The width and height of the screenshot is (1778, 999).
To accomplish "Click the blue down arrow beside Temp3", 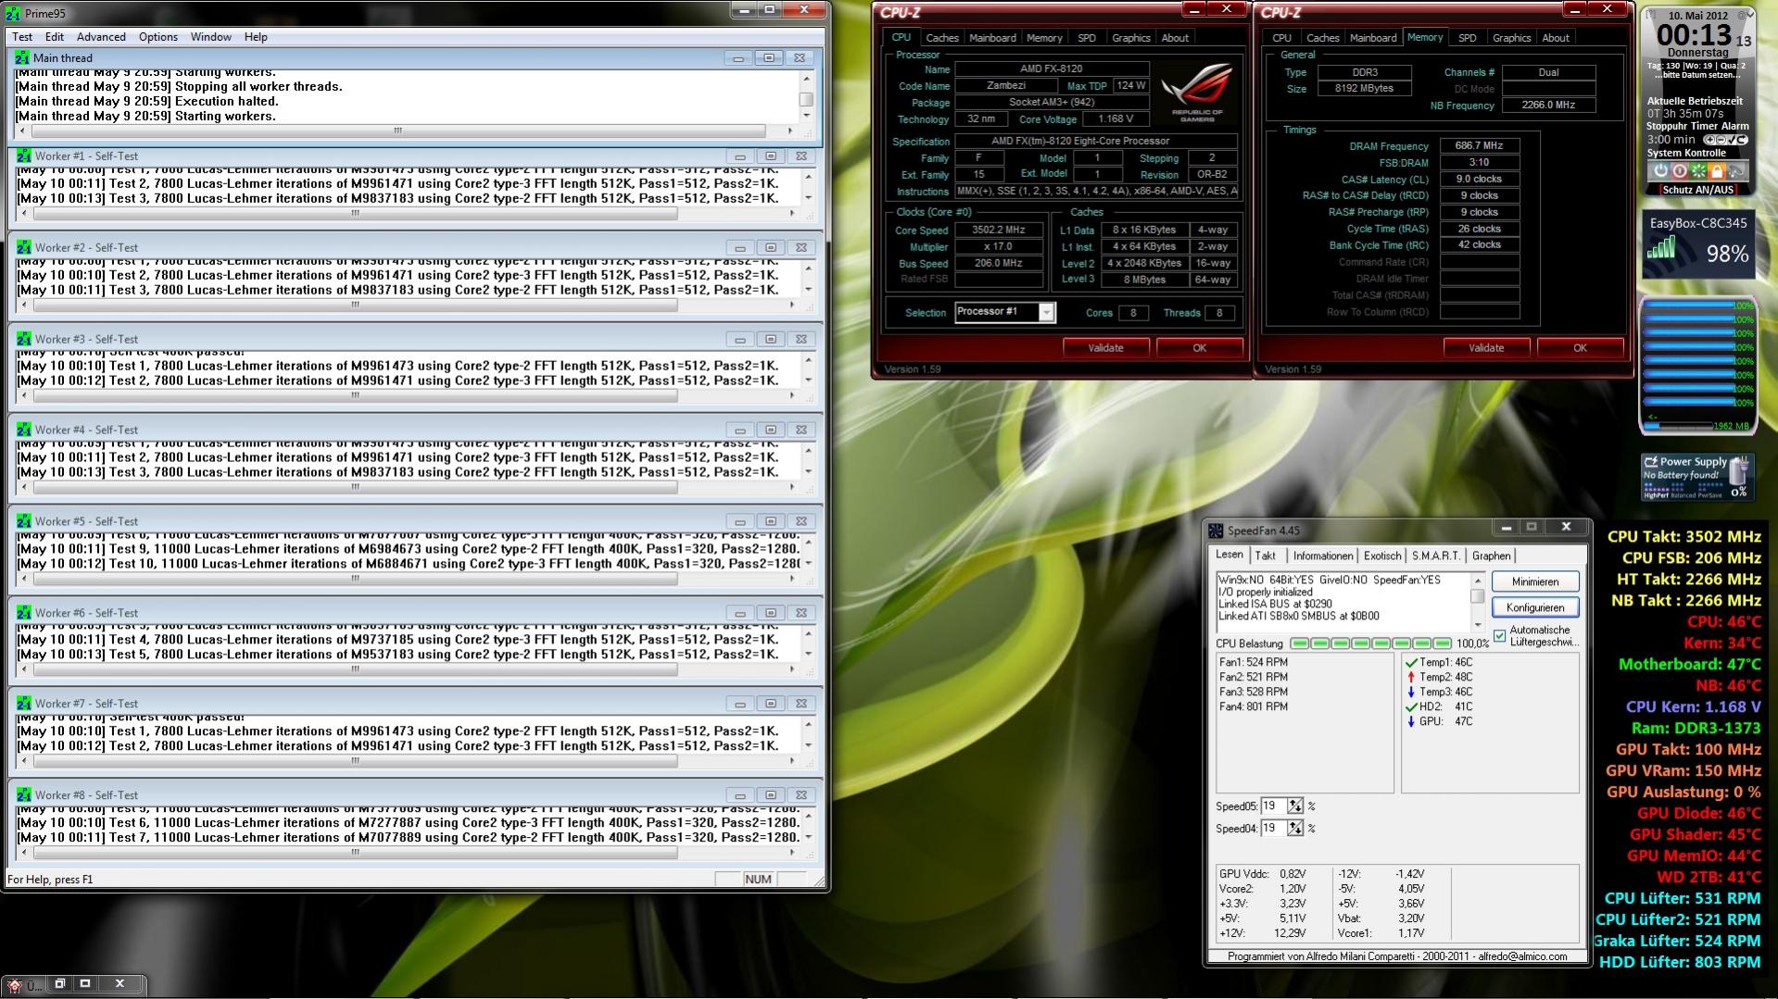I will point(1411,693).
